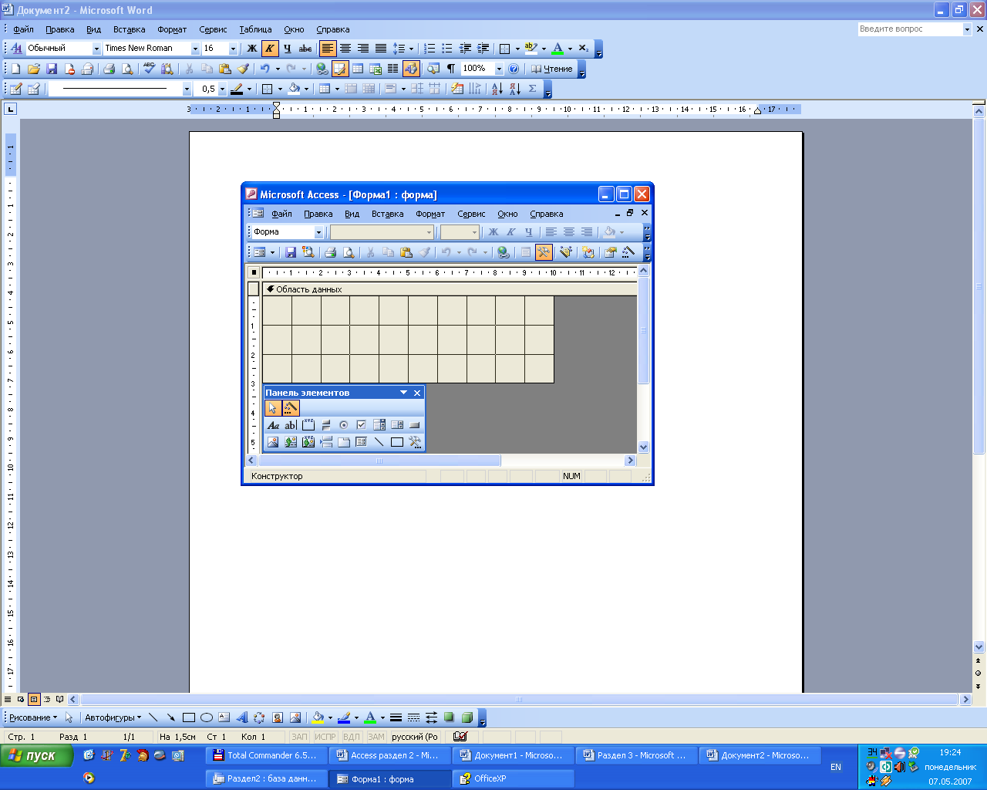Open the style dropdown 'Обычный'

96,49
